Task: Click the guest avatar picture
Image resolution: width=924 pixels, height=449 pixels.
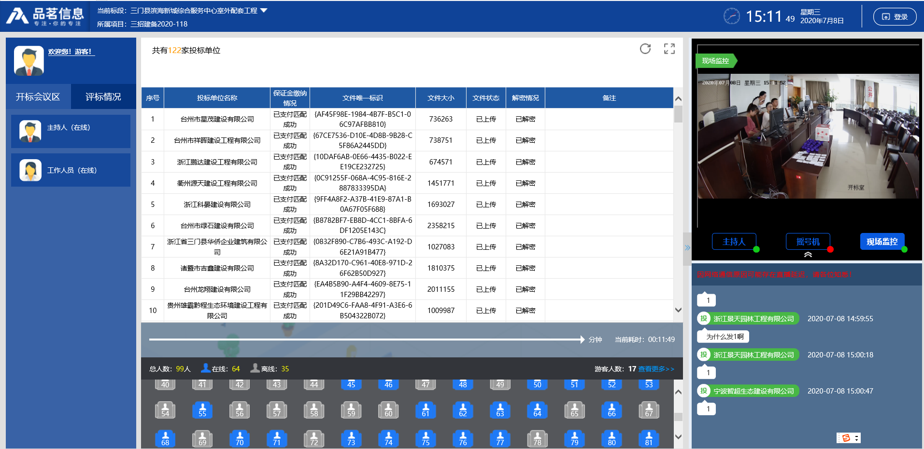Action: (x=29, y=61)
